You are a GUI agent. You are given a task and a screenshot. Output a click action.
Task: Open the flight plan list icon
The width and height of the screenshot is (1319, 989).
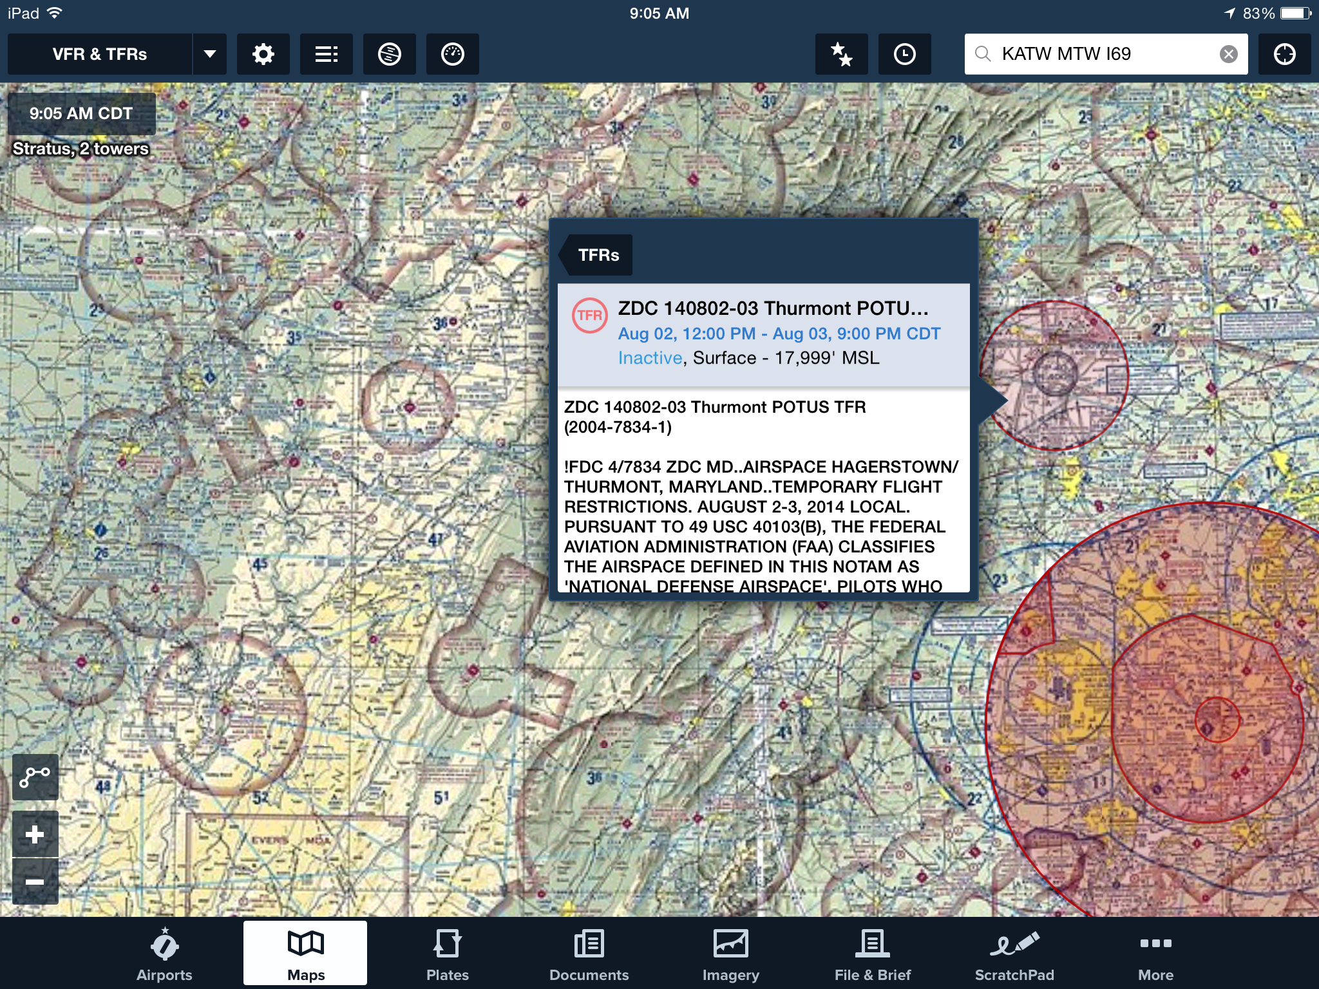click(326, 54)
